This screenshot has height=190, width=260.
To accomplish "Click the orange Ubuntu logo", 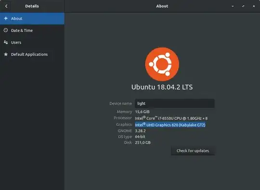I will [x=162, y=64].
